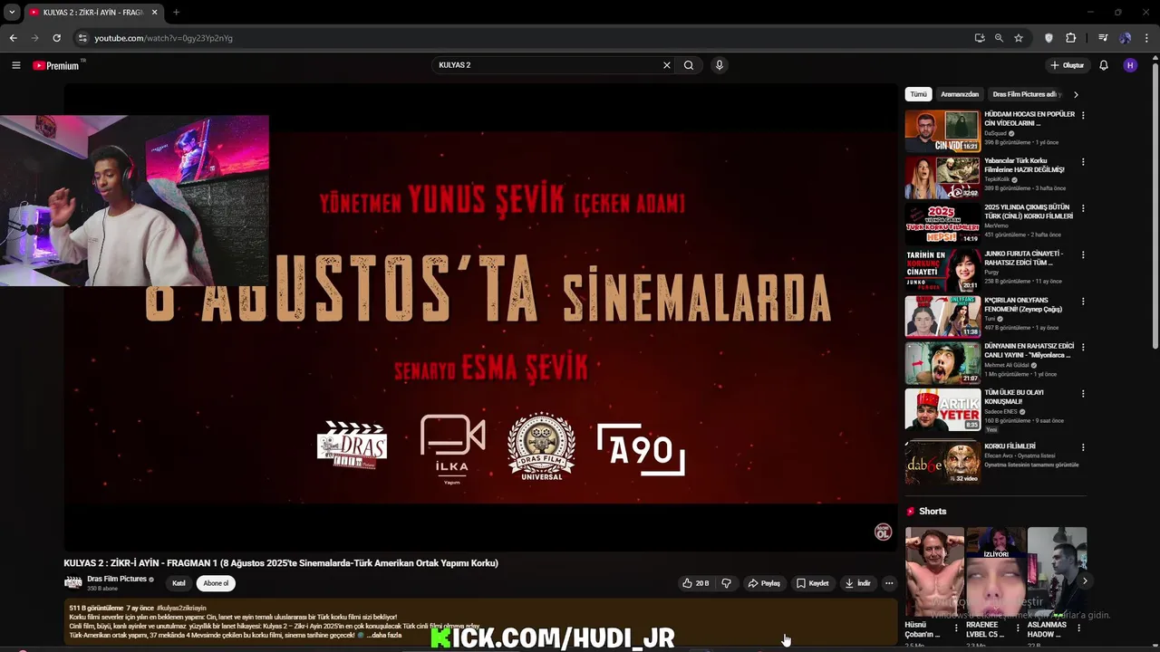This screenshot has height=652, width=1160.
Task: Go to YouTube Premium home logo
Action: pyautogui.click(x=56, y=65)
